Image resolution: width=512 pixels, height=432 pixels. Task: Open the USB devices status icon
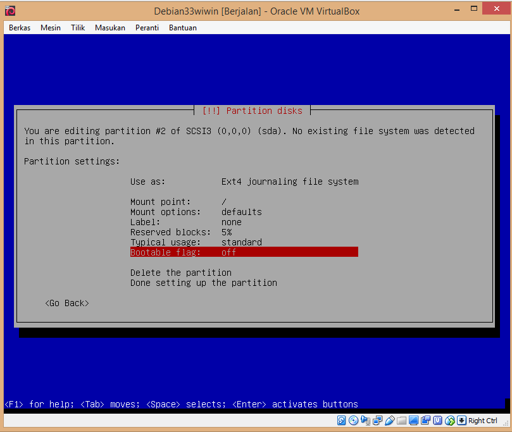(390, 421)
